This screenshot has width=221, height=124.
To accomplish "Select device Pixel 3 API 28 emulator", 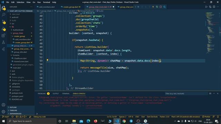I will tap(186, 117).
